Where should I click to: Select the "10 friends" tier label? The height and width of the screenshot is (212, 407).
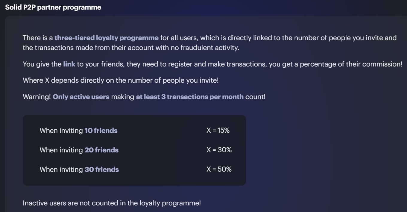coord(101,131)
